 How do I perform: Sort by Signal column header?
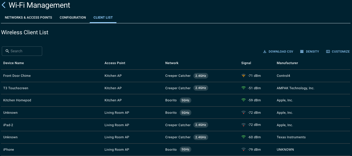246,63
